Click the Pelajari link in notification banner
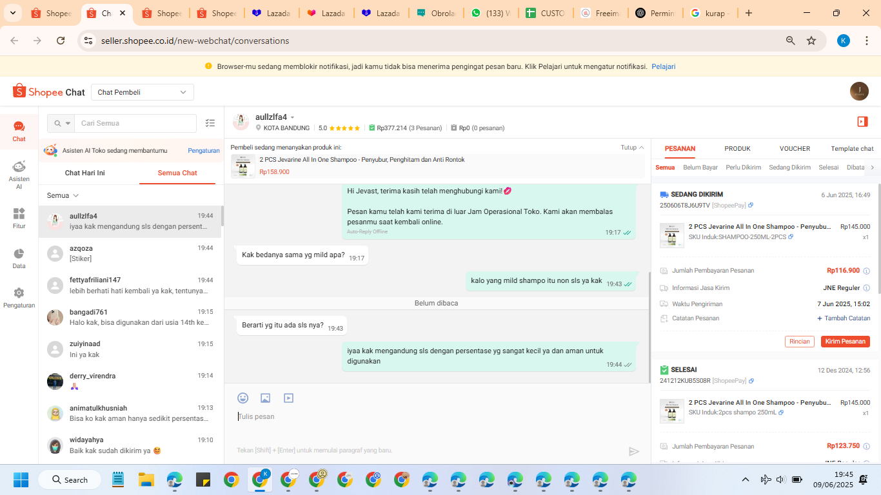Image resolution: width=881 pixels, height=495 pixels. point(664,66)
